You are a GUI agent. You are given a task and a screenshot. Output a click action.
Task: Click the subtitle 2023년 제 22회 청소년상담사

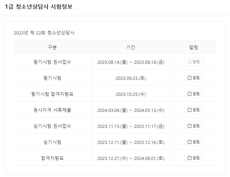[x=44, y=33]
